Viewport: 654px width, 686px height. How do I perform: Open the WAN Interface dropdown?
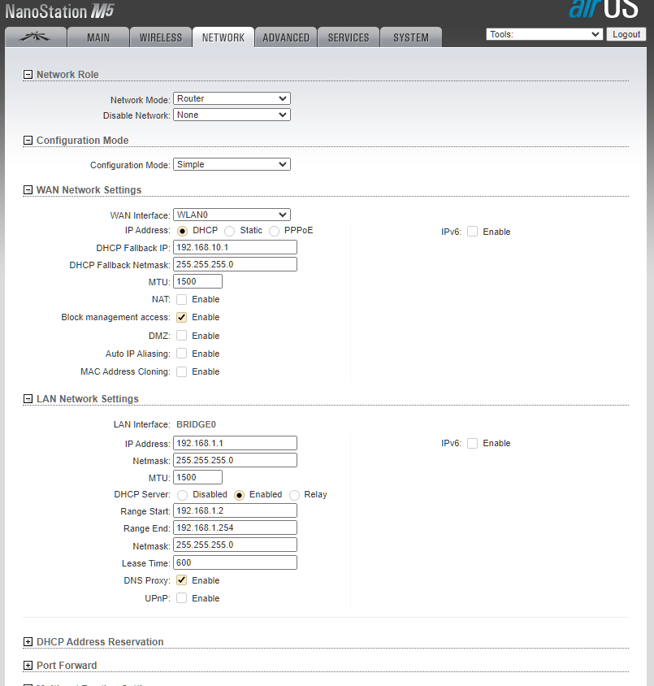click(x=232, y=215)
